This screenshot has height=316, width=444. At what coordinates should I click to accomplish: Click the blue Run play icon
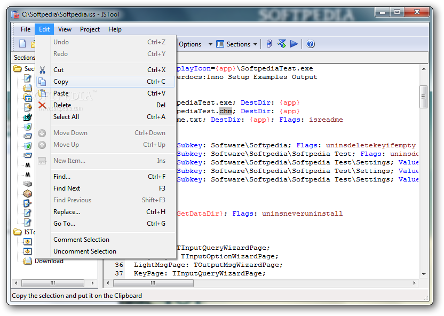(x=294, y=44)
